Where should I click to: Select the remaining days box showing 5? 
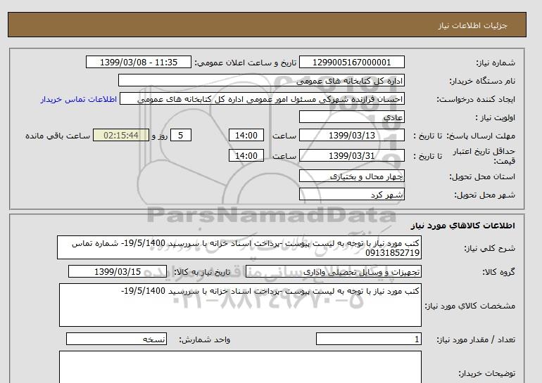point(181,136)
